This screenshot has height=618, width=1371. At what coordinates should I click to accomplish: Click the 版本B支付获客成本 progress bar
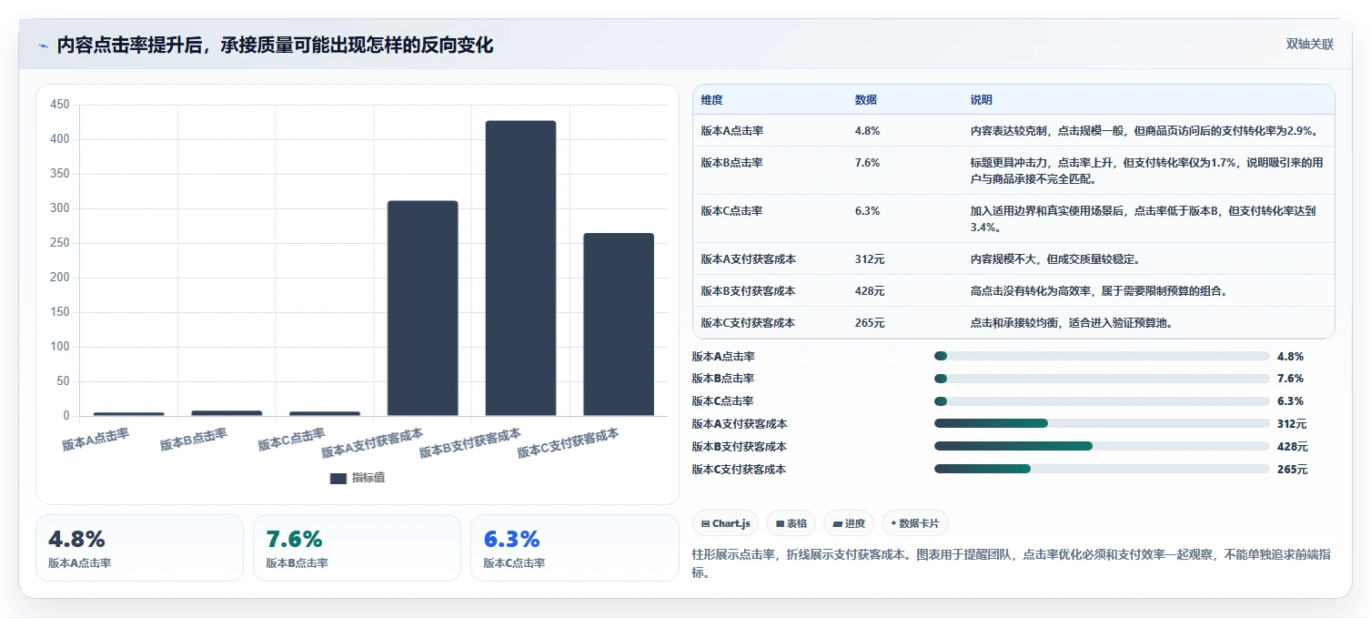[1102, 446]
